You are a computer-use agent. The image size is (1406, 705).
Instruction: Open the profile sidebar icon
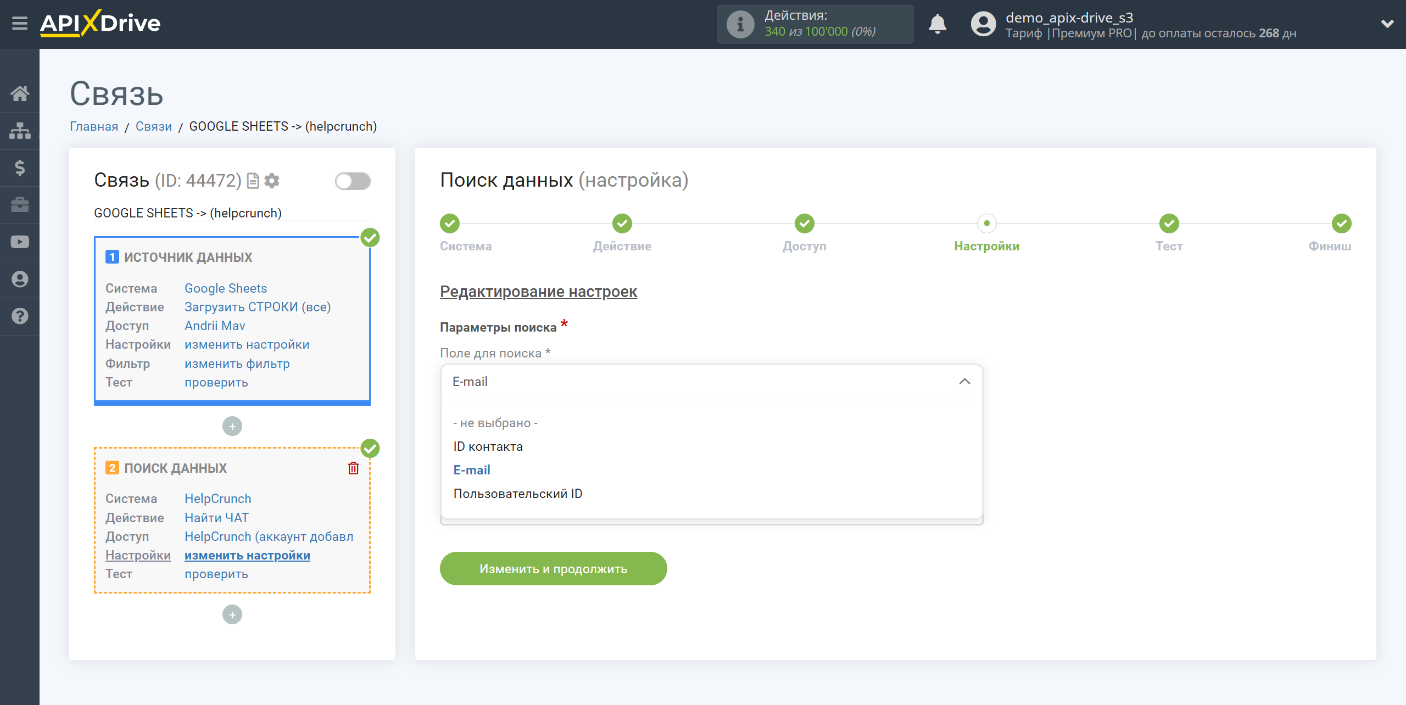tap(20, 279)
